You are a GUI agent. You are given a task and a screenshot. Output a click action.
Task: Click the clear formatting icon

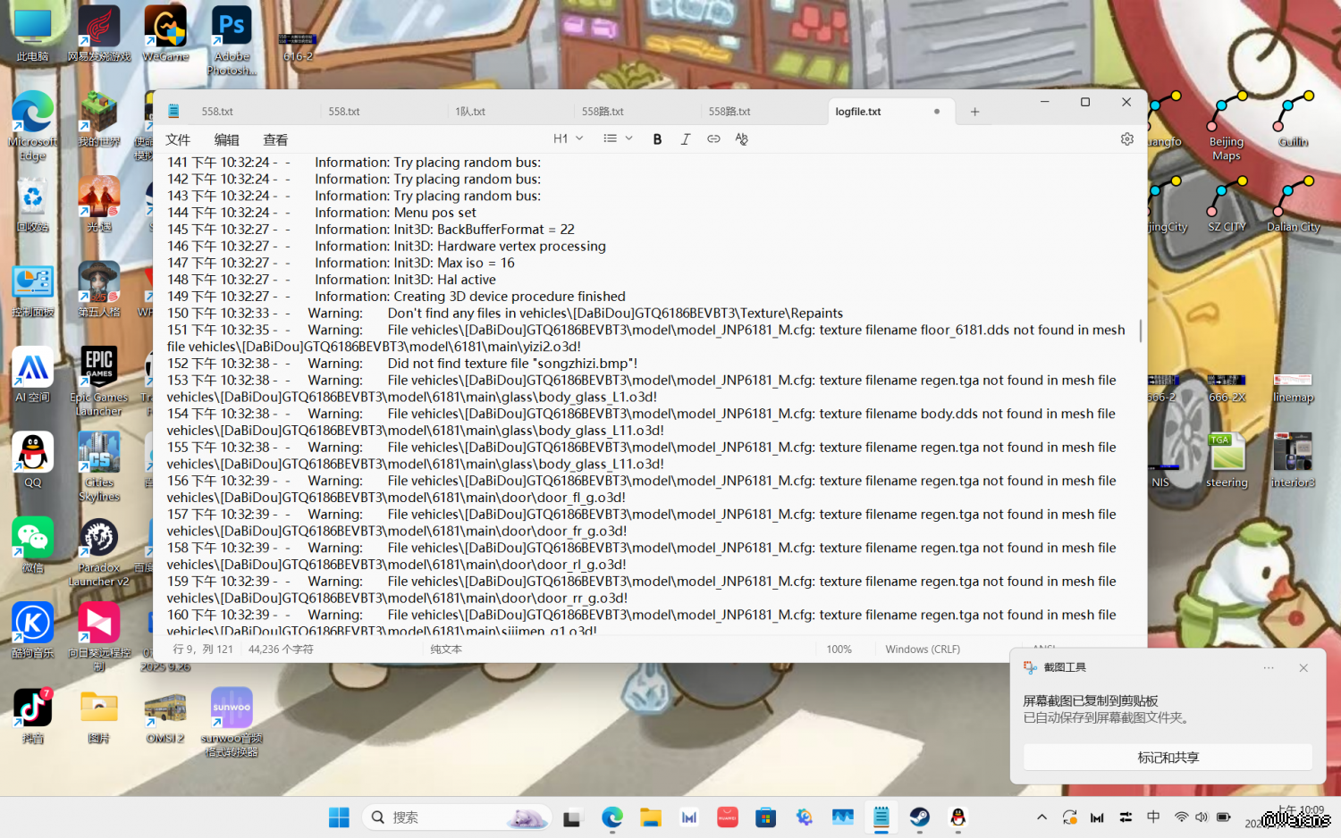coord(741,139)
